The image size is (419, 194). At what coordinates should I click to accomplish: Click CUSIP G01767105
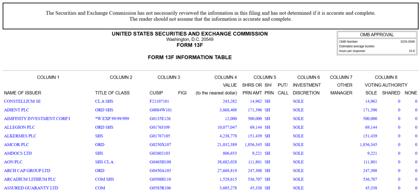(x=160, y=136)
